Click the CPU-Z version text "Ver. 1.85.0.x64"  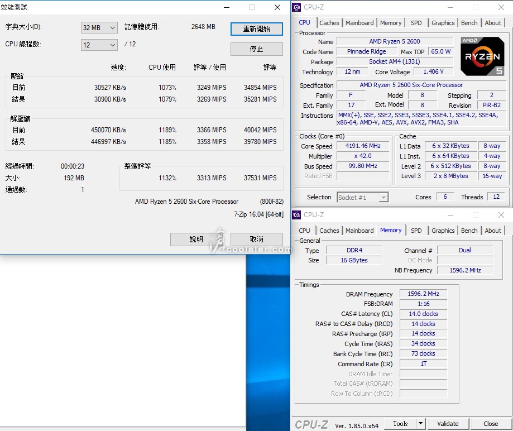point(357,426)
